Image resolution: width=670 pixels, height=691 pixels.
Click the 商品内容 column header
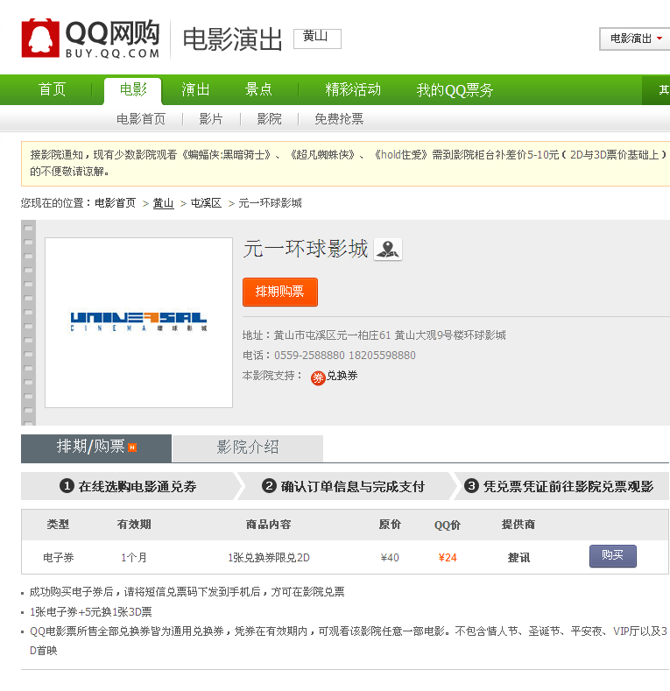269,525
